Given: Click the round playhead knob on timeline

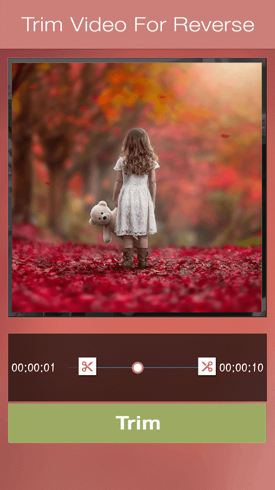Looking at the screenshot, I should (137, 367).
